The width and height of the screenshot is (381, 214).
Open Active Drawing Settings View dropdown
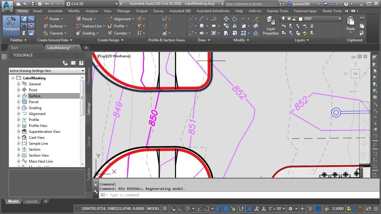tap(47, 71)
